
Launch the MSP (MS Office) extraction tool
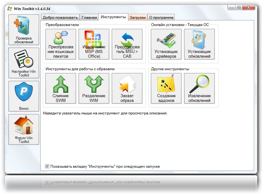[x=94, y=44]
